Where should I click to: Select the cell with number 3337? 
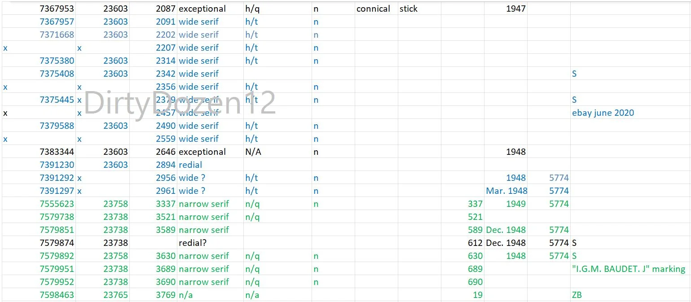pyautogui.click(x=166, y=204)
